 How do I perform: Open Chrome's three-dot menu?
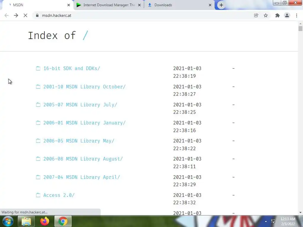point(296,15)
